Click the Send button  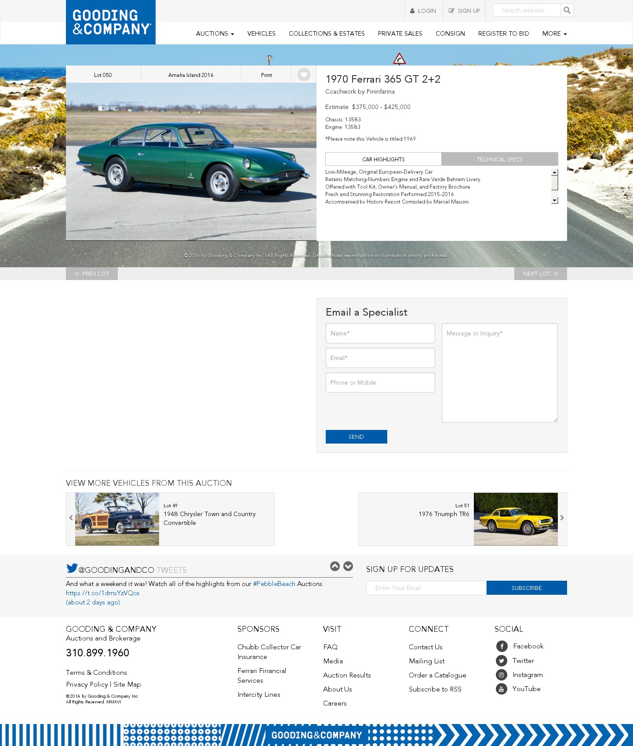coord(357,437)
